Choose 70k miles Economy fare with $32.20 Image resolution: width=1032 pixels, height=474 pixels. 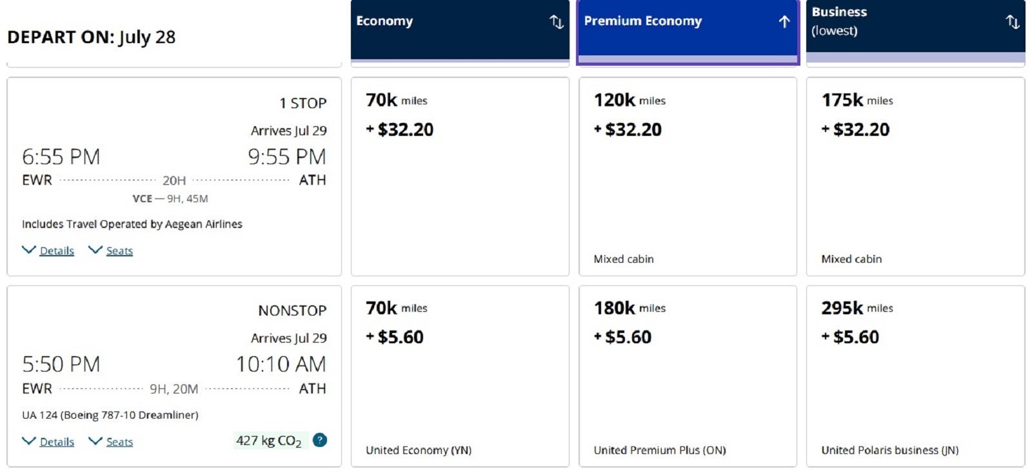tap(460, 176)
